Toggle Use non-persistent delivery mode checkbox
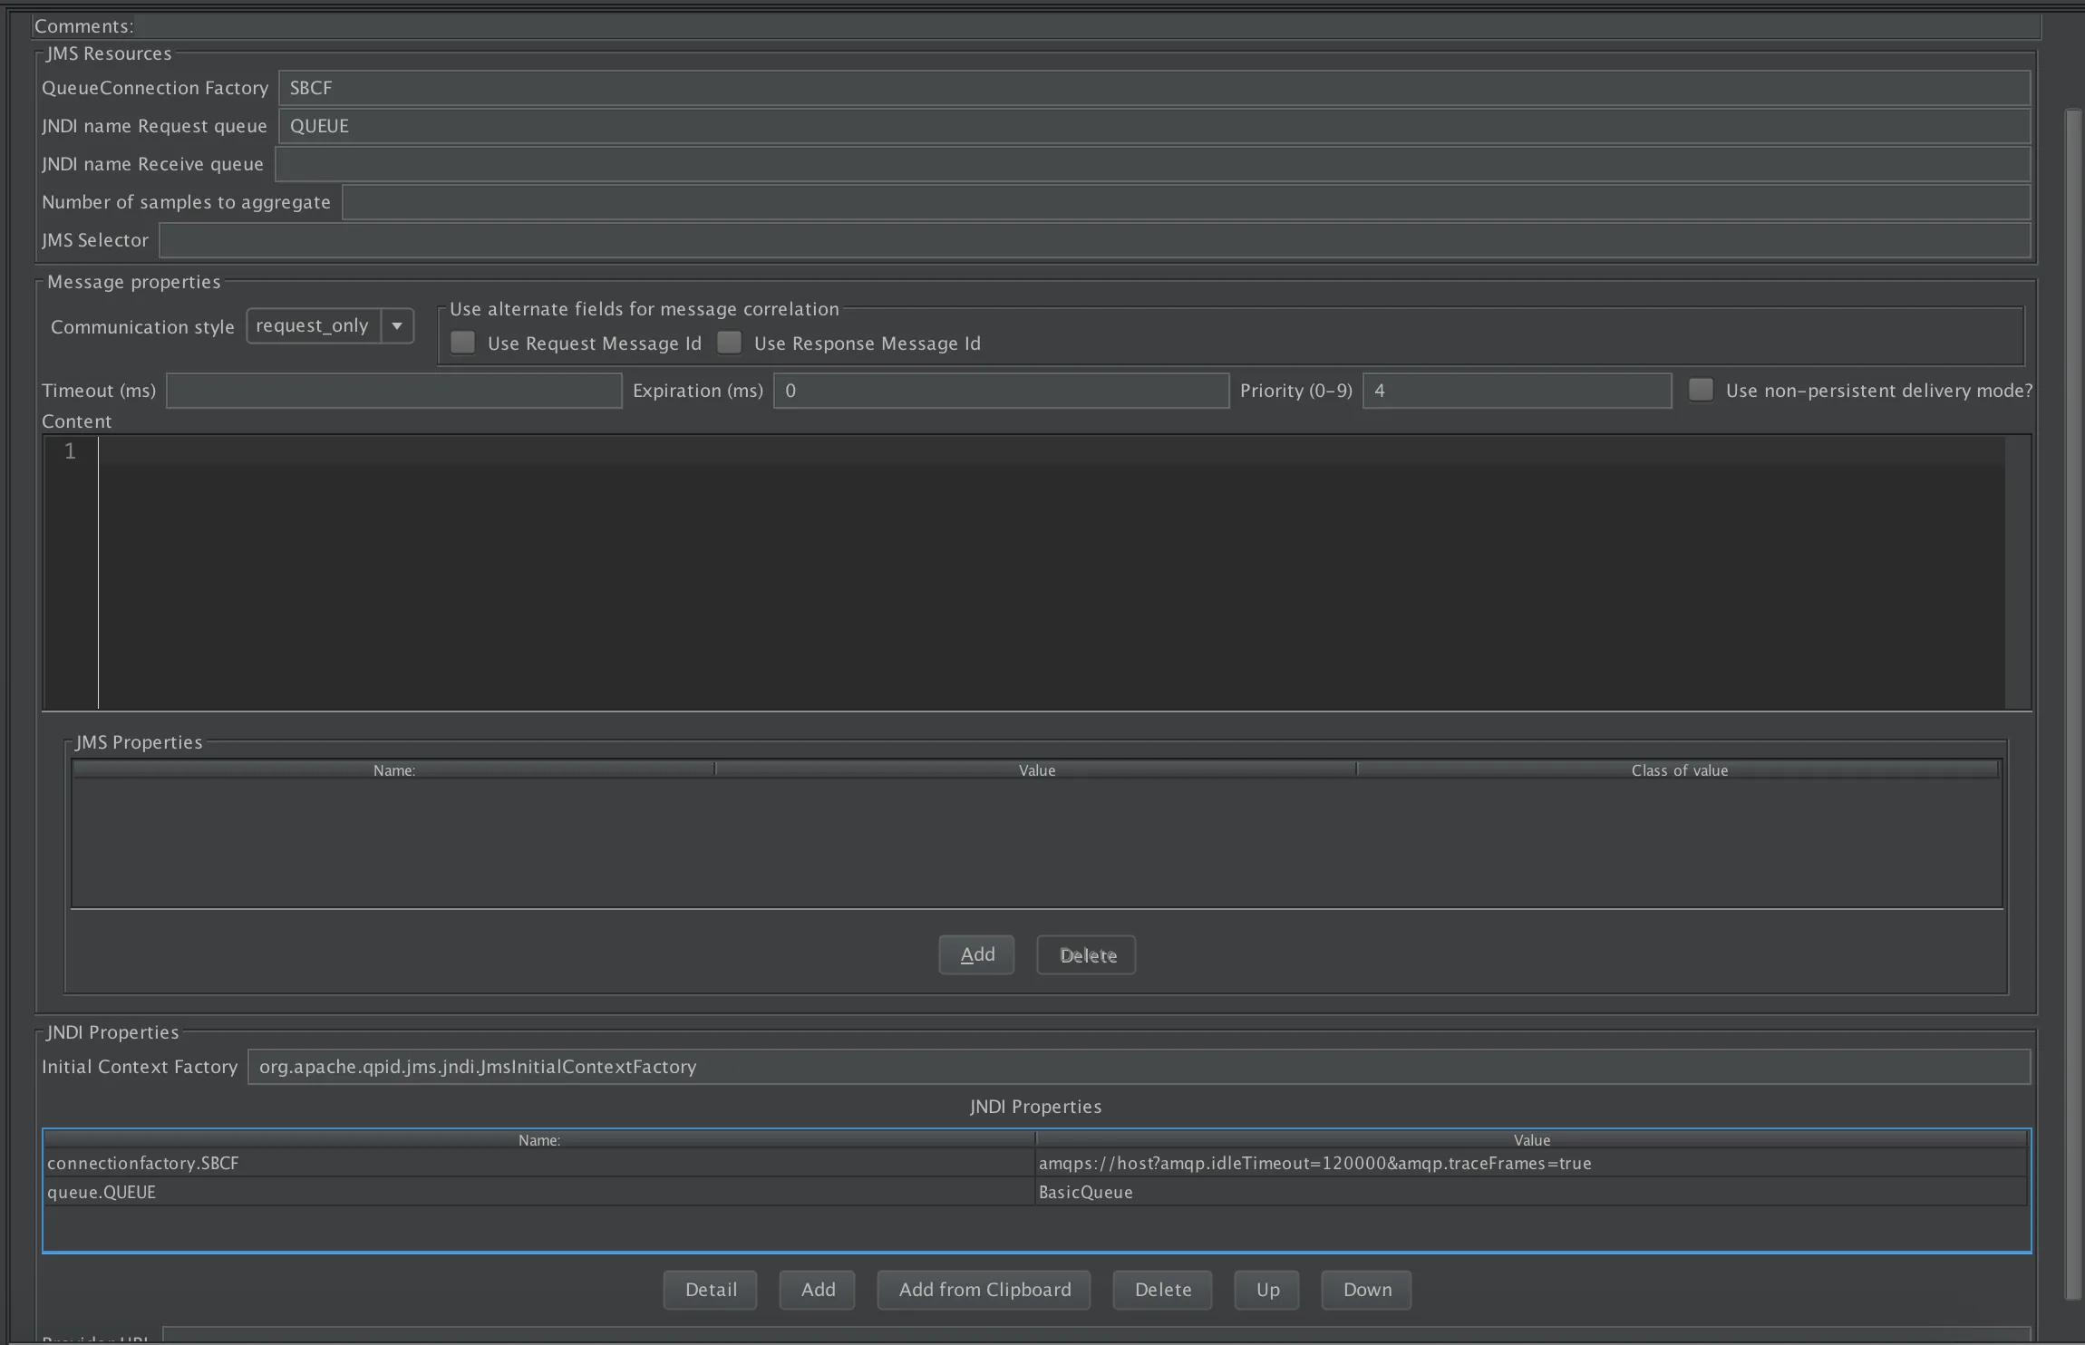The height and width of the screenshot is (1345, 2085). click(x=1701, y=390)
